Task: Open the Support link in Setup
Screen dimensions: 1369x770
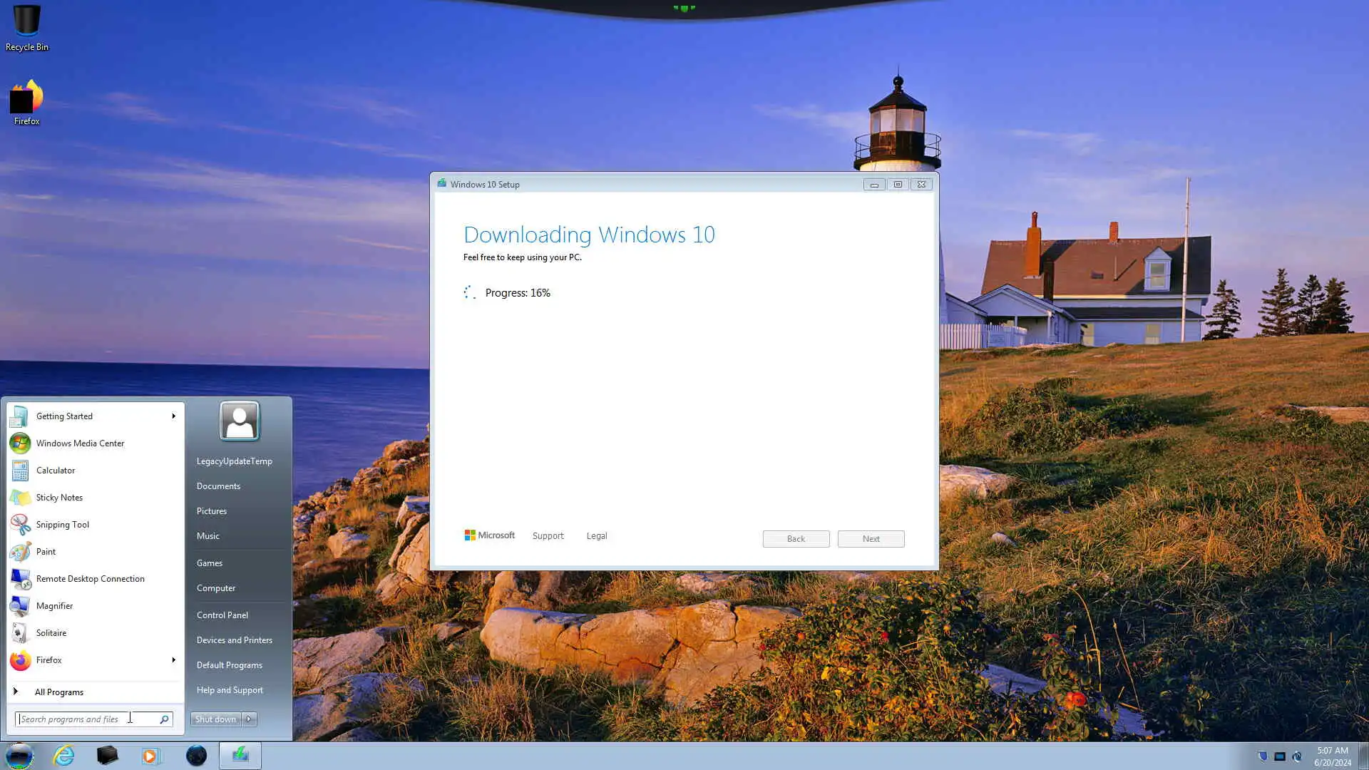Action: coord(548,536)
